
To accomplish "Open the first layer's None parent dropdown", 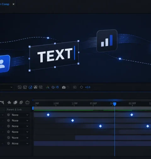I will (x=20, y=115).
